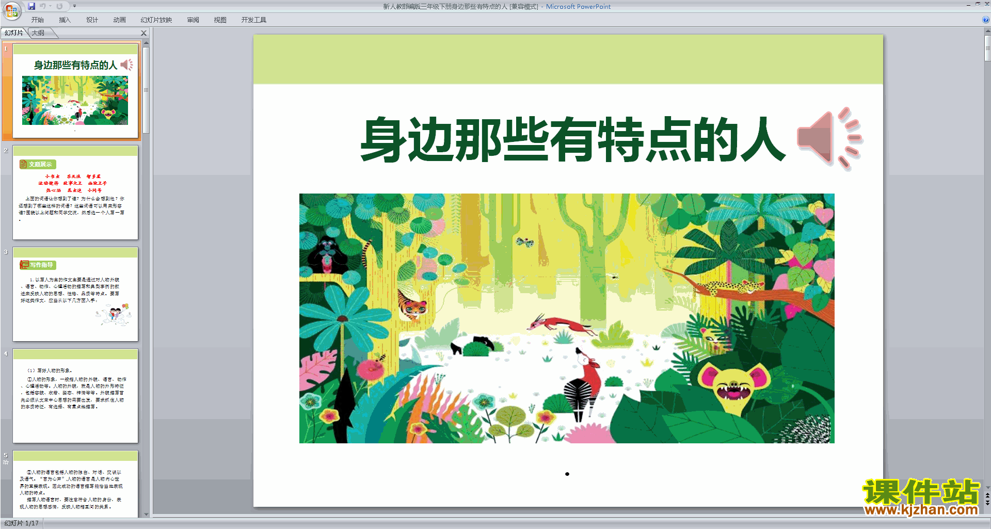Select slide 3 thumbnail 写作指导
The image size is (991, 529).
(x=75, y=294)
